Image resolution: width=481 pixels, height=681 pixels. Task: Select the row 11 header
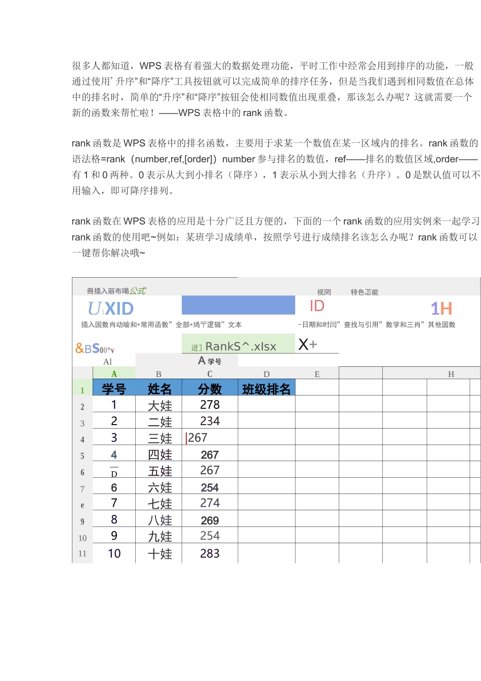83,554
